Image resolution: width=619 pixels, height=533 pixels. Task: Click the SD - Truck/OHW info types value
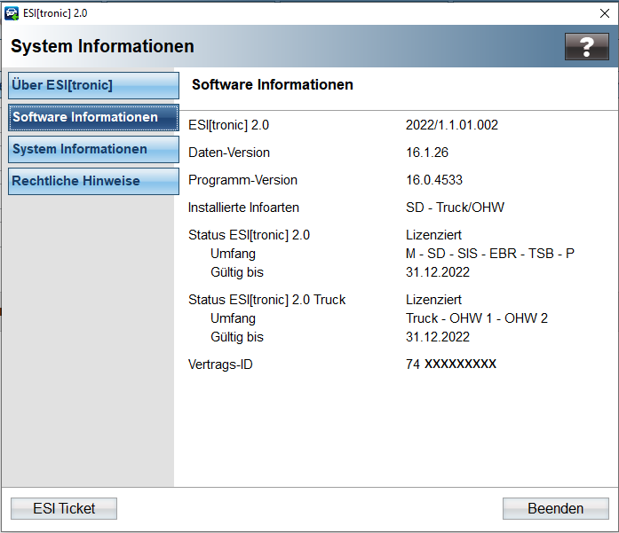pyautogui.click(x=455, y=208)
